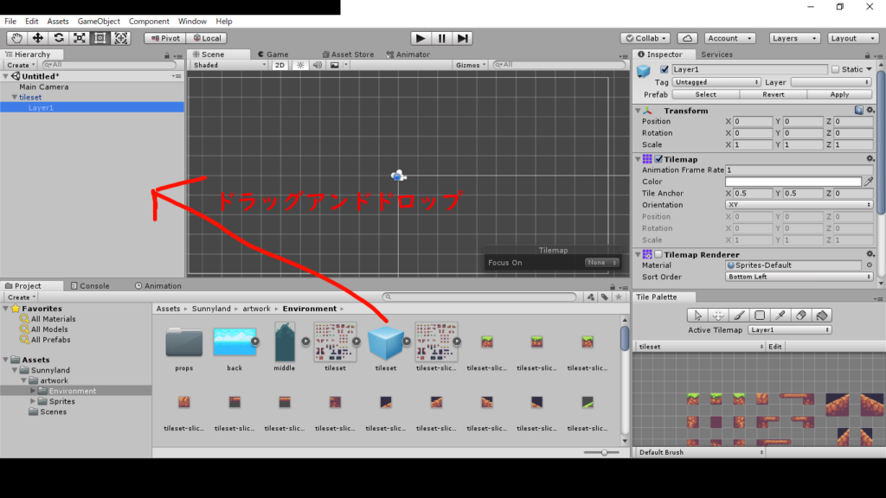Screen dimensions: 886x498
Task: Click the white Tilemap Color swatch
Action: tap(793, 182)
